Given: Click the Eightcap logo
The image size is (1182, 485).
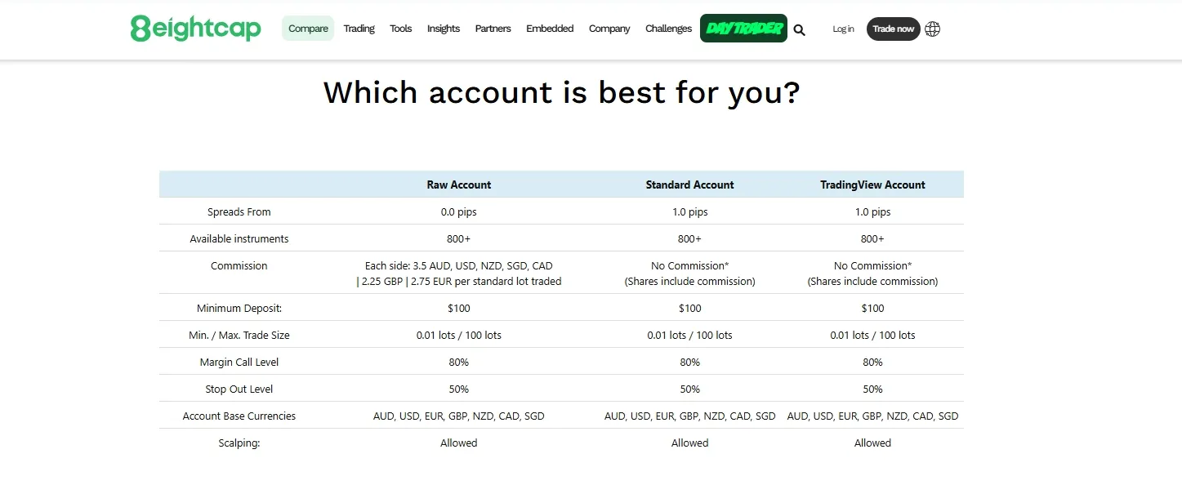Looking at the screenshot, I should click(195, 29).
